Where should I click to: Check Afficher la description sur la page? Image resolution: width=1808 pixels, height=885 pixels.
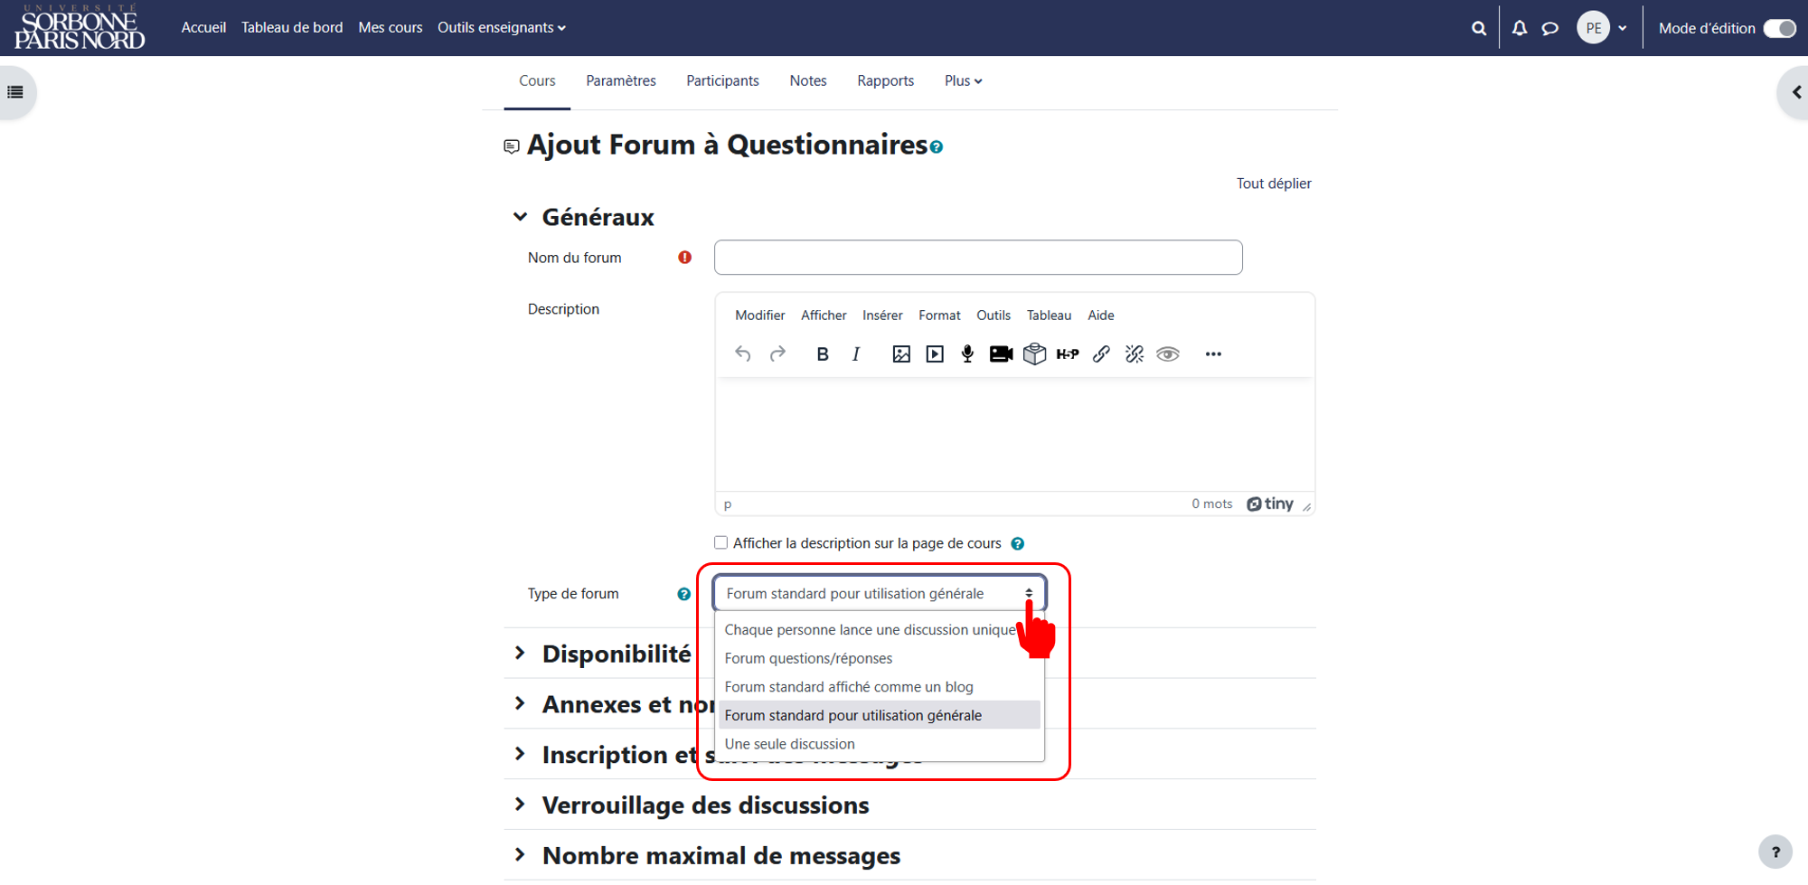pos(720,543)
